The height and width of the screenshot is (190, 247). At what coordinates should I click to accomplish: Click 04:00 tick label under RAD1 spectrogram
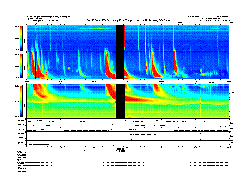pyautogui.click(x=60, y=82)
